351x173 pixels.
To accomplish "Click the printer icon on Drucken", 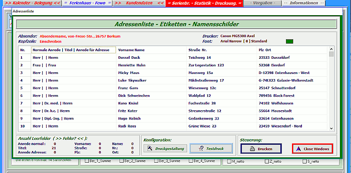I will pyautogui.click(x=252, y=149).
